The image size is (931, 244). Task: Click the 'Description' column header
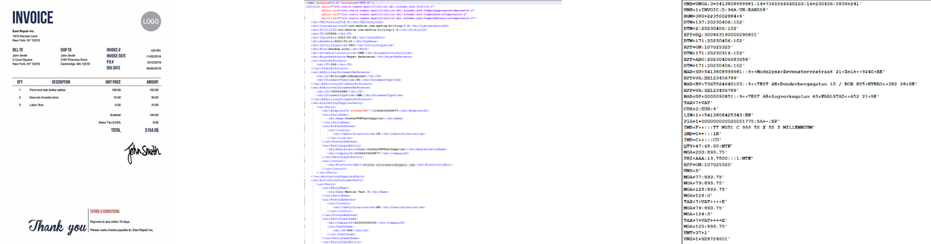point(61,82)
